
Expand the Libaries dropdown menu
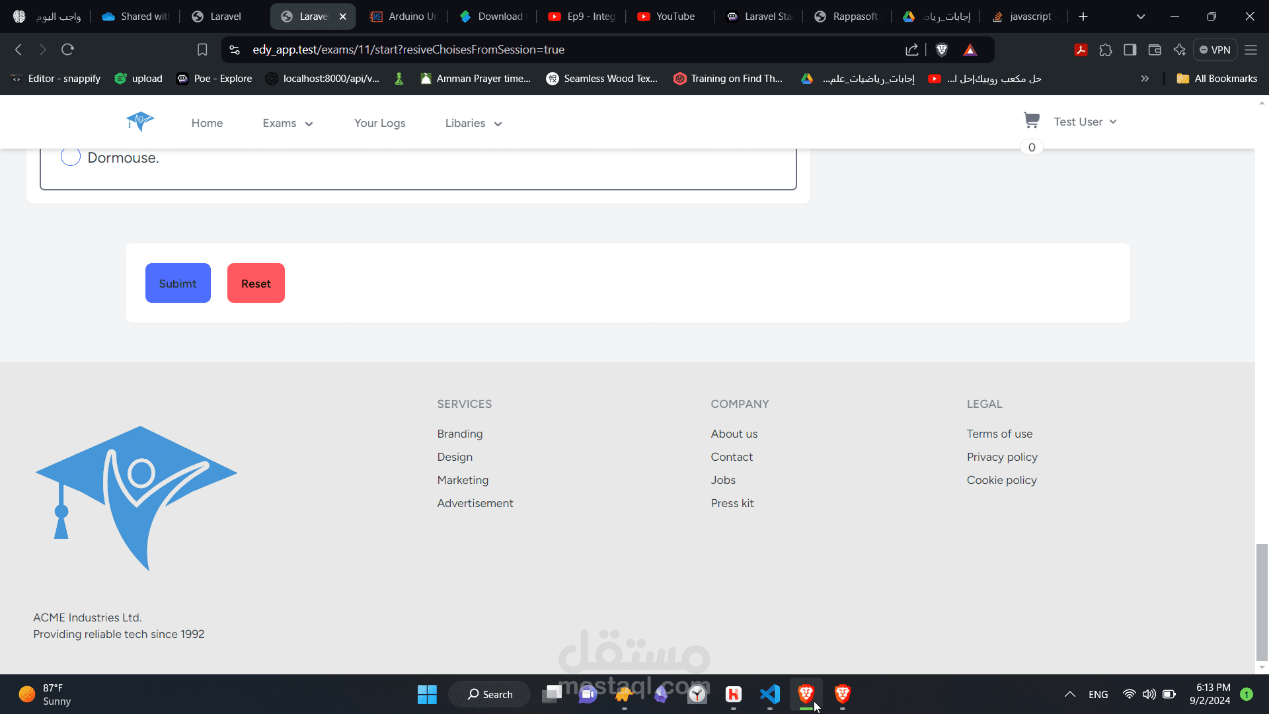coord(473,123)
